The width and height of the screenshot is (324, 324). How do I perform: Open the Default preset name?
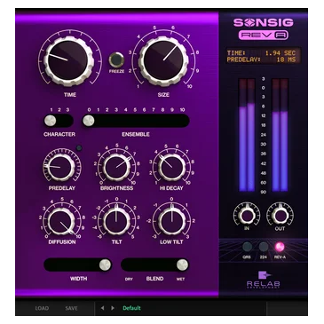tap(131, 308)
